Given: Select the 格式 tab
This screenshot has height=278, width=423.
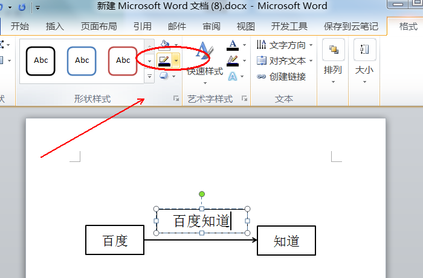Looking at the screenshot, I should [x=408, y=26].
